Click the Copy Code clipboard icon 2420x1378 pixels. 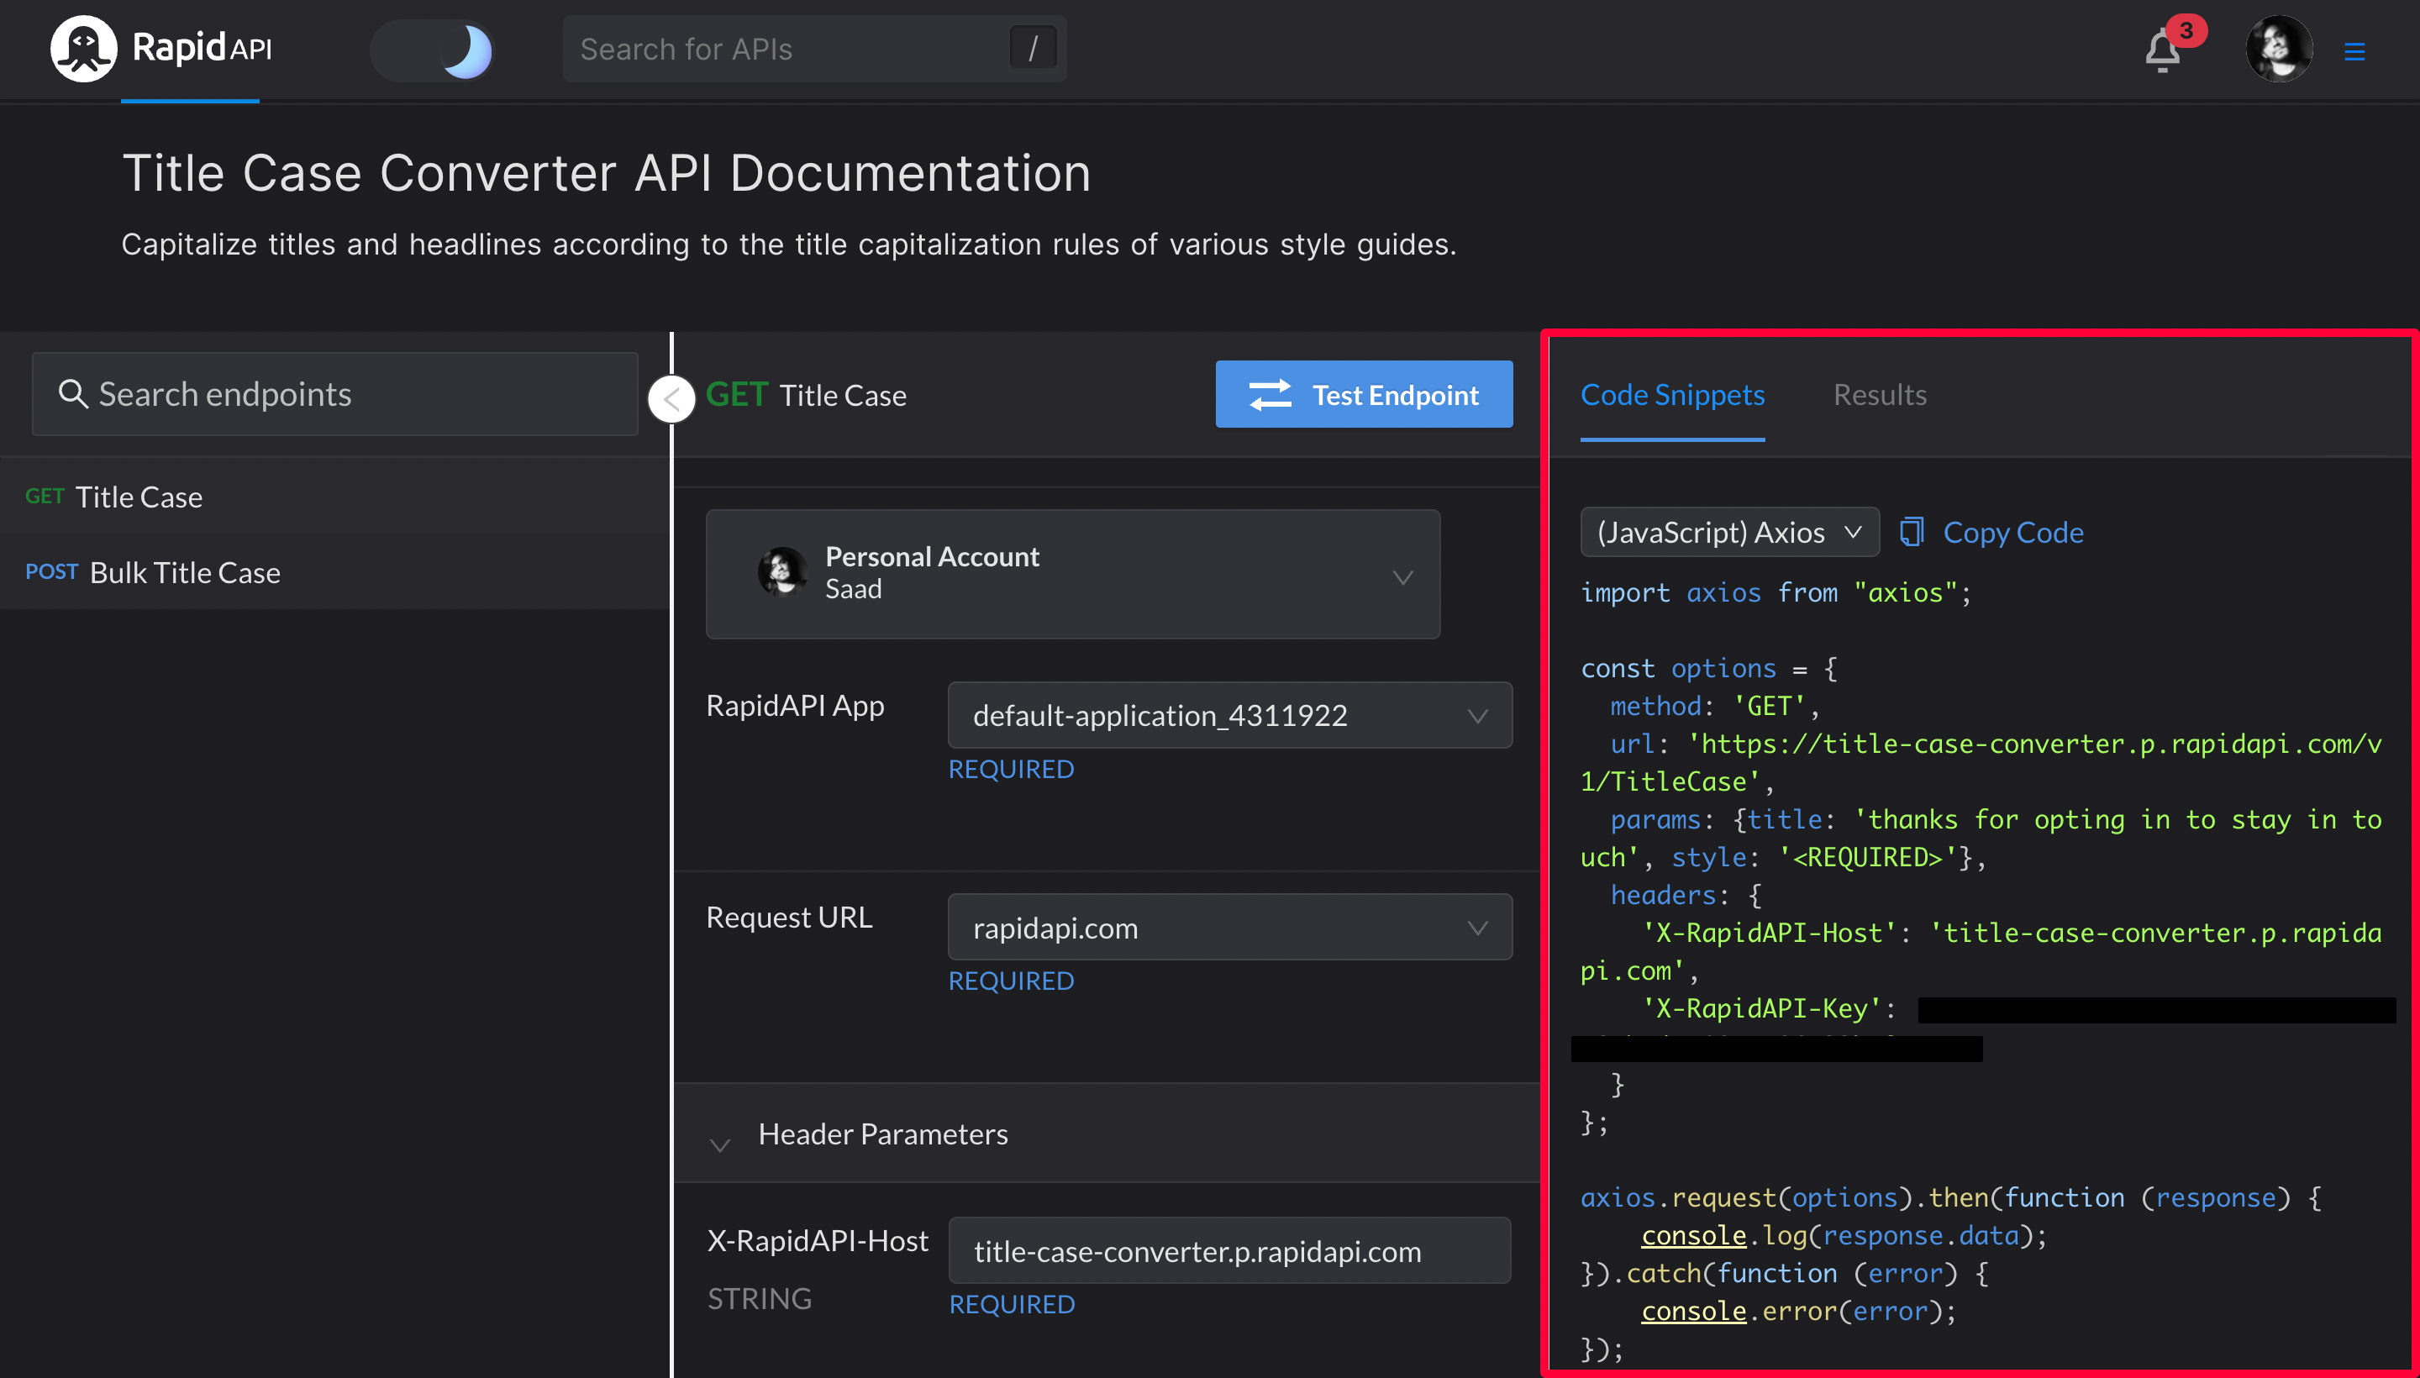click(1912, 532)
